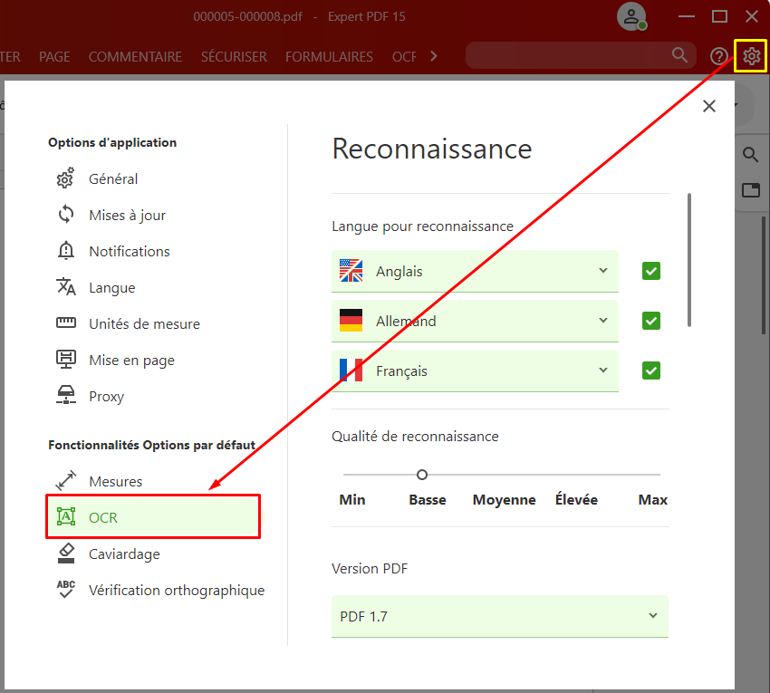Open the FORMULAIRES ribbon tab

coord(329,57)
